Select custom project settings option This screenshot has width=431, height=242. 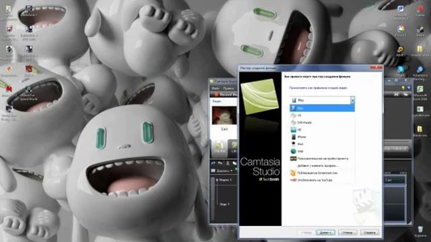[322, 159]
